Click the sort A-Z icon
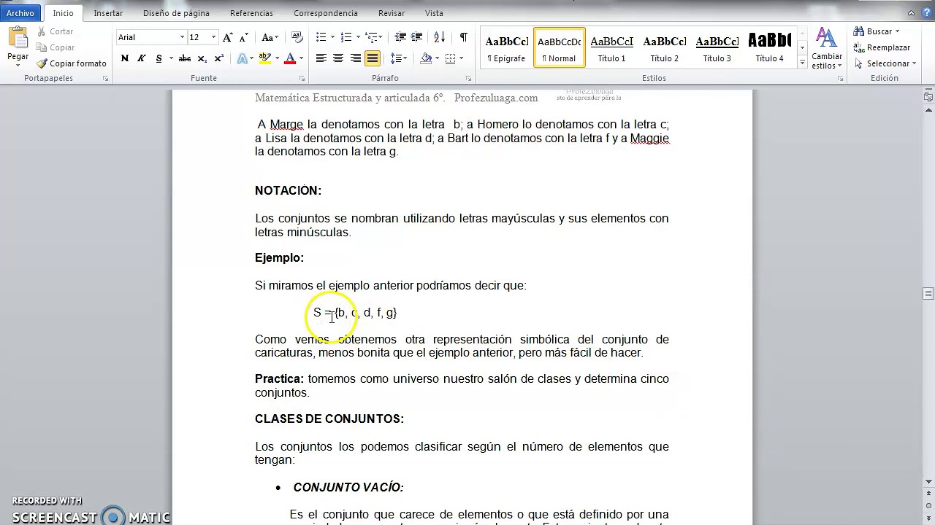The image size is (935, 525). pyautogui.click(x=439, y=37)
